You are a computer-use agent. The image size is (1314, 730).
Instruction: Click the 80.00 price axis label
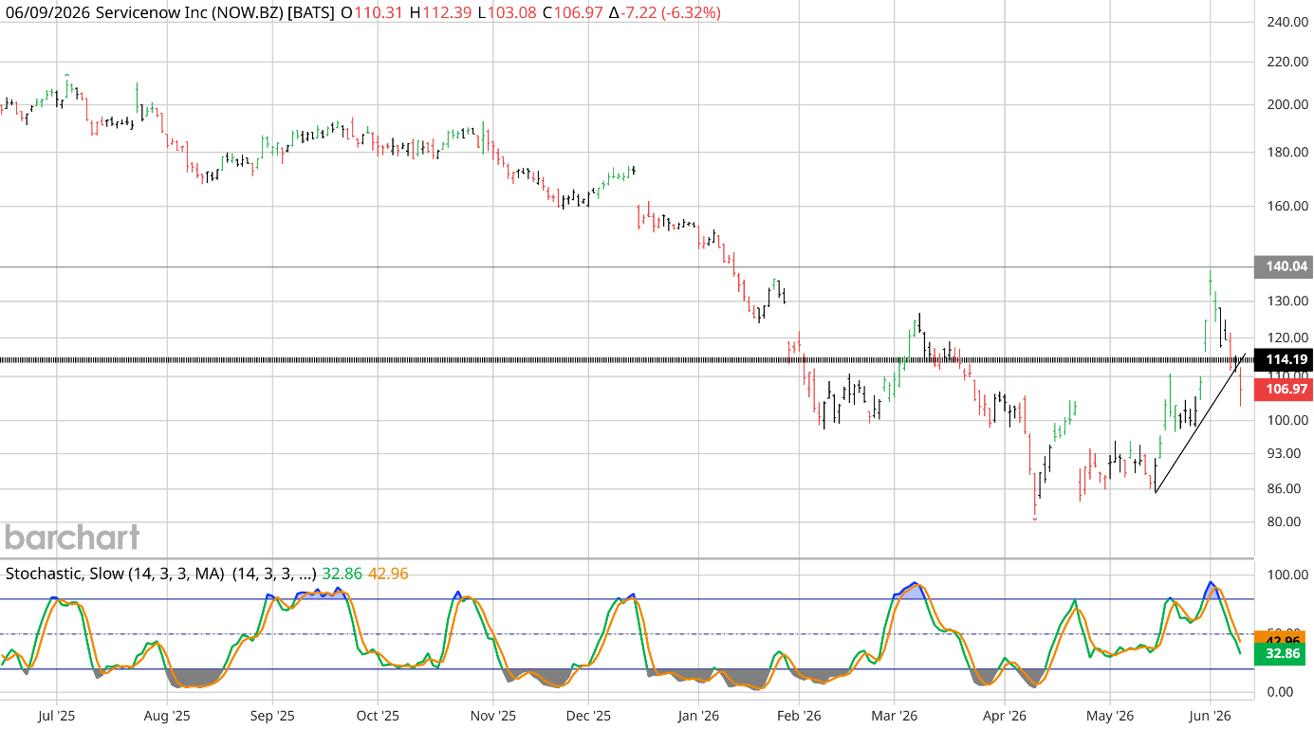click(x=1286, y=522)
